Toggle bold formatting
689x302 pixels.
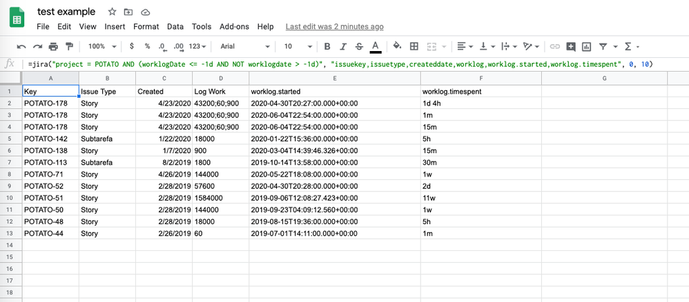coord(327,46)
